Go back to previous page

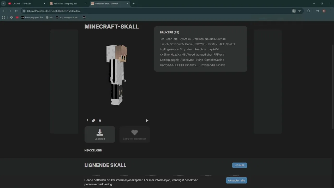pyautogui.click(x=4, y=11)
